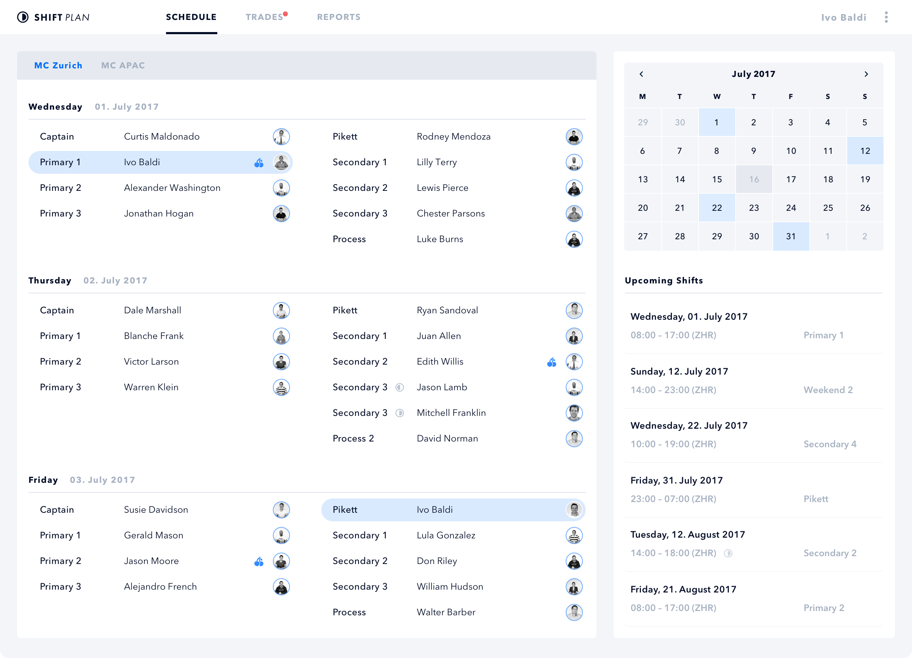The height and width of the screenshot is (658, 912).
Task: Click the shift trade icon on Ivo Baldi Primary 1
Action: point(258,162)
